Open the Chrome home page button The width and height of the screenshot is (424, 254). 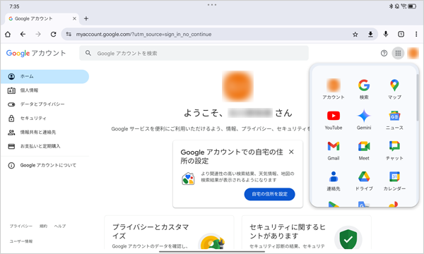tap(8, 35)
